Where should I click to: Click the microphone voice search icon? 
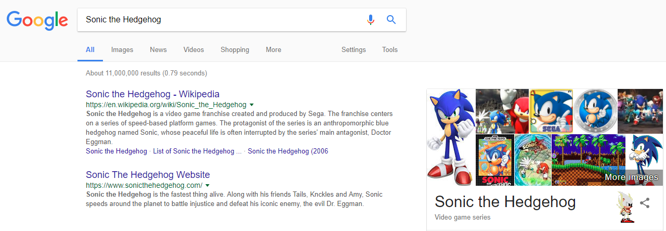(370, 20)
